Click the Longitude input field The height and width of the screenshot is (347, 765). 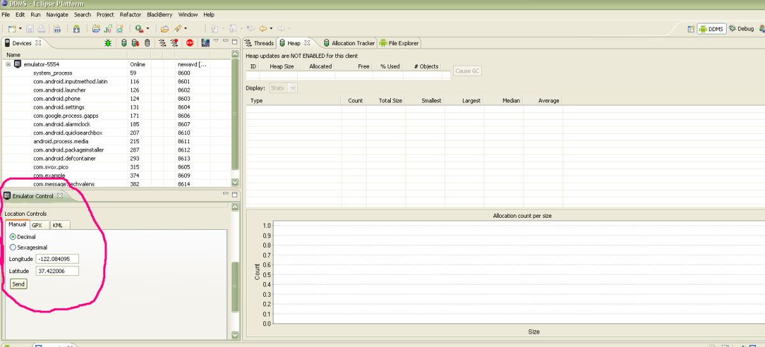(57, 259)
